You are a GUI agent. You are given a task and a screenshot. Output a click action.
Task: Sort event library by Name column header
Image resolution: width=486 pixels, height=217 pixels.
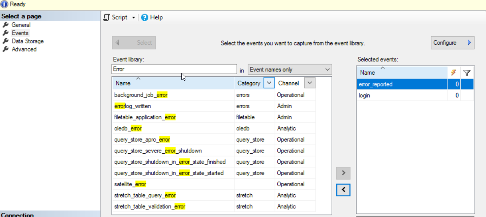[123, 83]
